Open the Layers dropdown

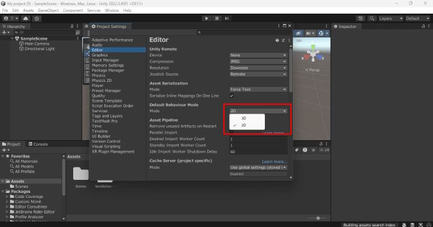[x=391, y=18]
